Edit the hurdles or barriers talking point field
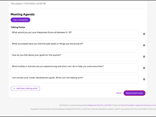Viewport: 156px width, 117px height. pyautogui.click(x=74, y=68)
